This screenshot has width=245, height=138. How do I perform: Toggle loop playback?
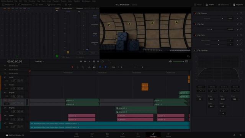[103, 61]
